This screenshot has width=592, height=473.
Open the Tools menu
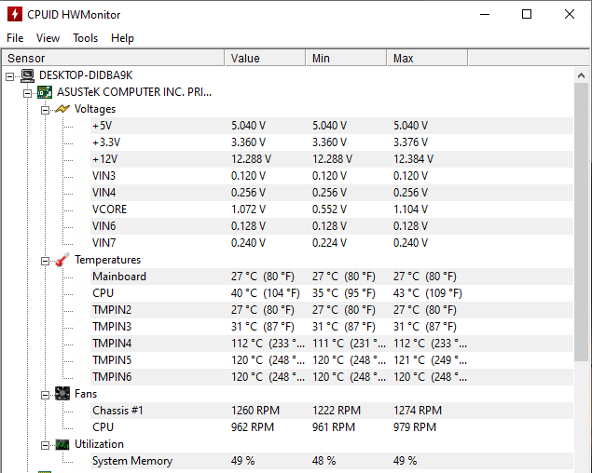click(x=86, y=38)
